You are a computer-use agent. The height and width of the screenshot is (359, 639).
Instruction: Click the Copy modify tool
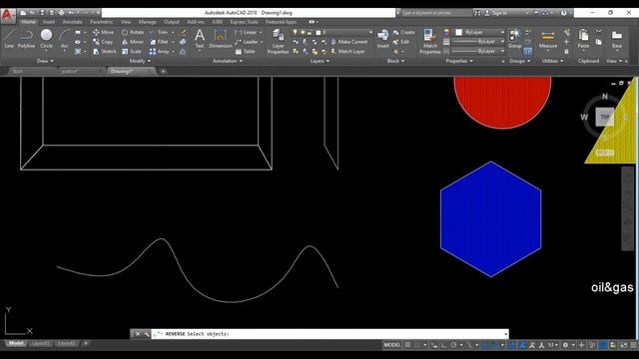pos(103,42)
